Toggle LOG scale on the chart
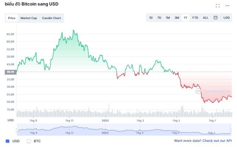The height and width of the screenshot is (147, 237). pos(226,18)
